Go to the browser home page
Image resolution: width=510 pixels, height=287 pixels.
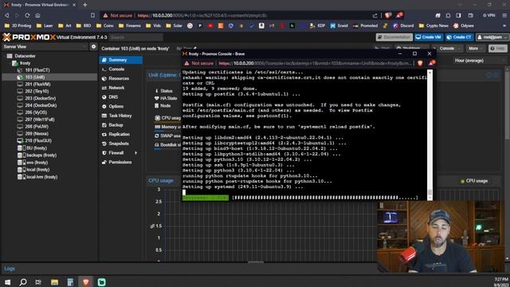37,15
